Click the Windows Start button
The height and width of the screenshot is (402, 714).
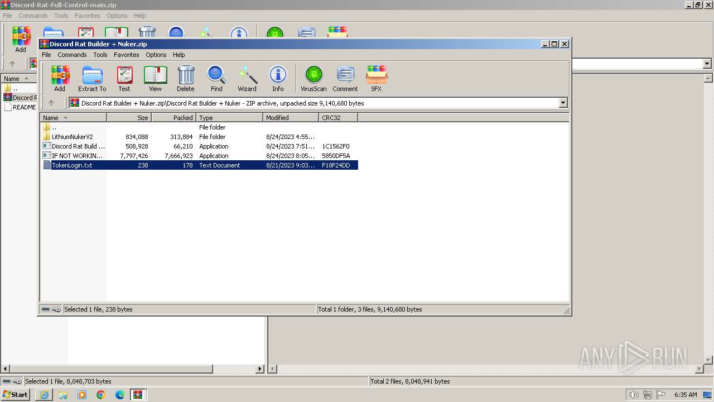[15, 394]
